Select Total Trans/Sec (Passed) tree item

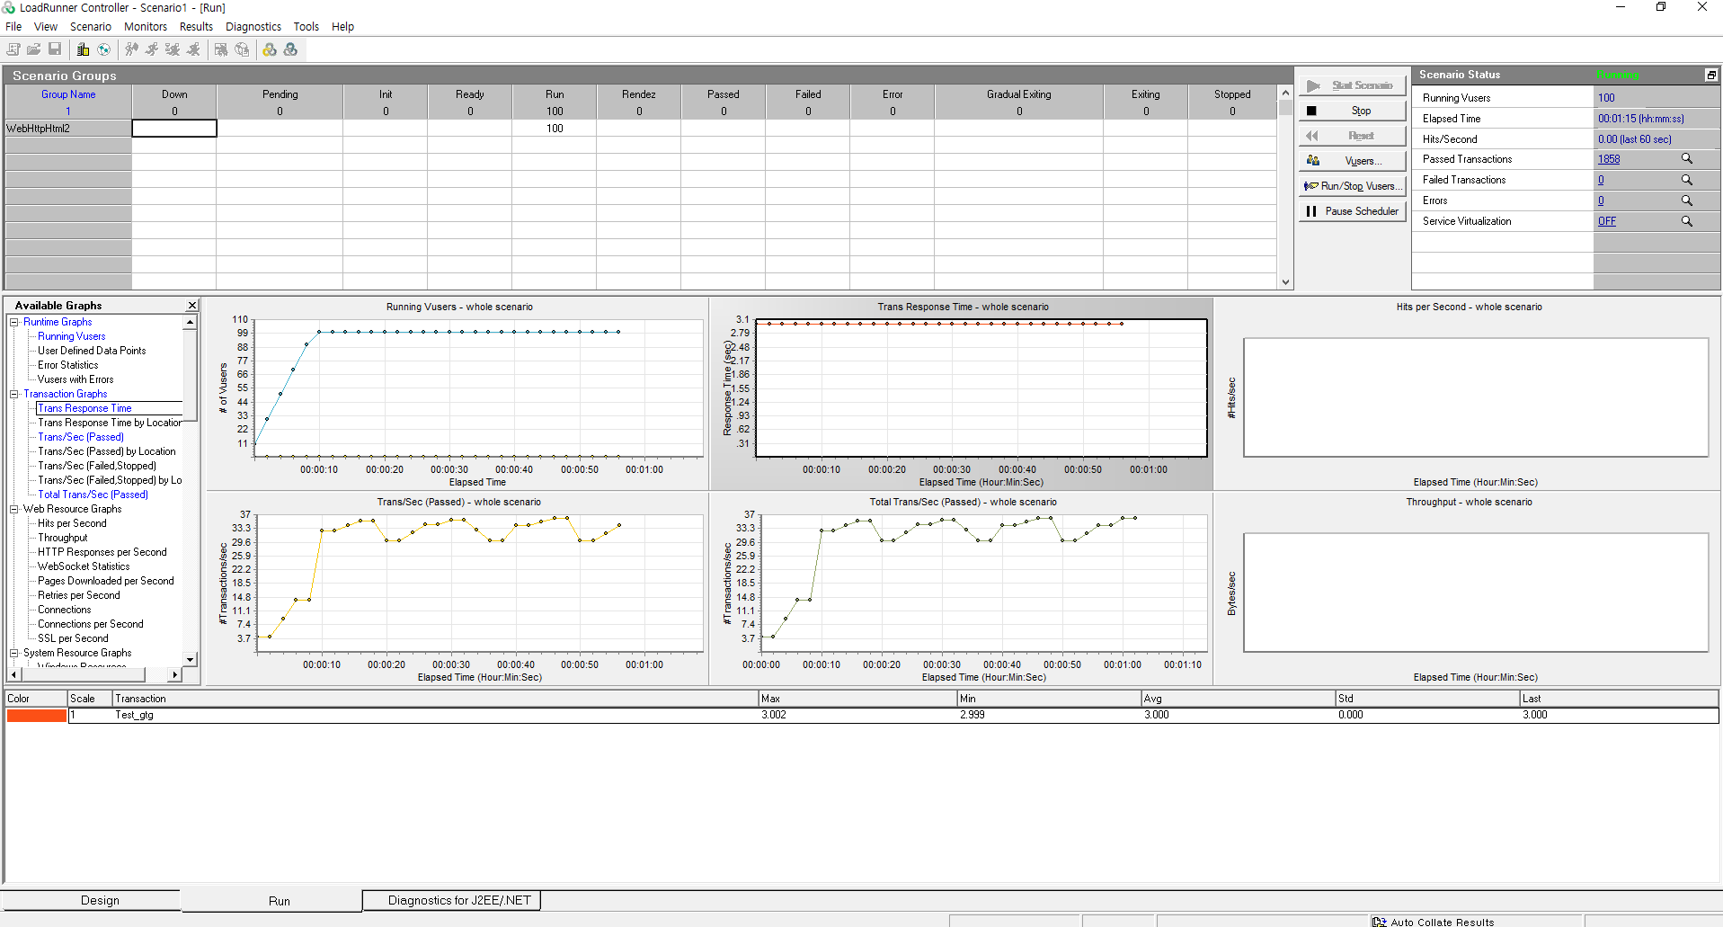coord(93,495)
